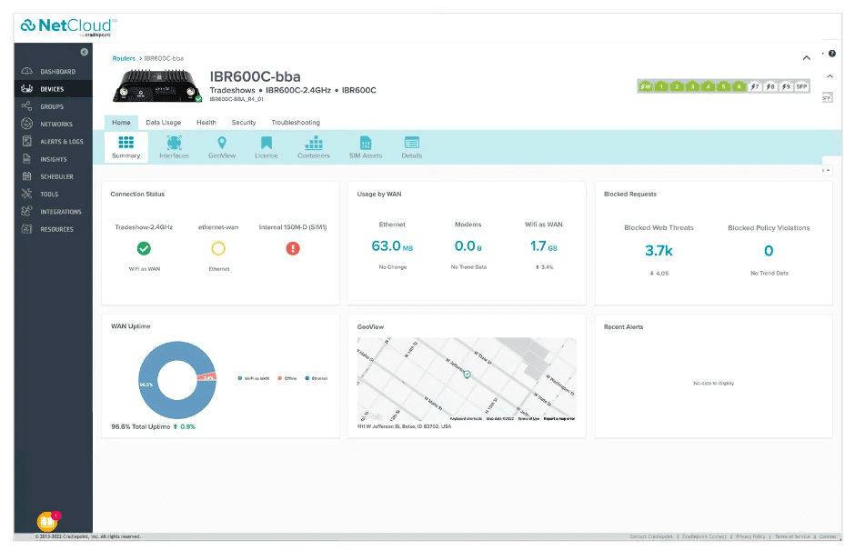
Task: Toggle the WiFi as WAN legend entry
Action: [254, 378]
